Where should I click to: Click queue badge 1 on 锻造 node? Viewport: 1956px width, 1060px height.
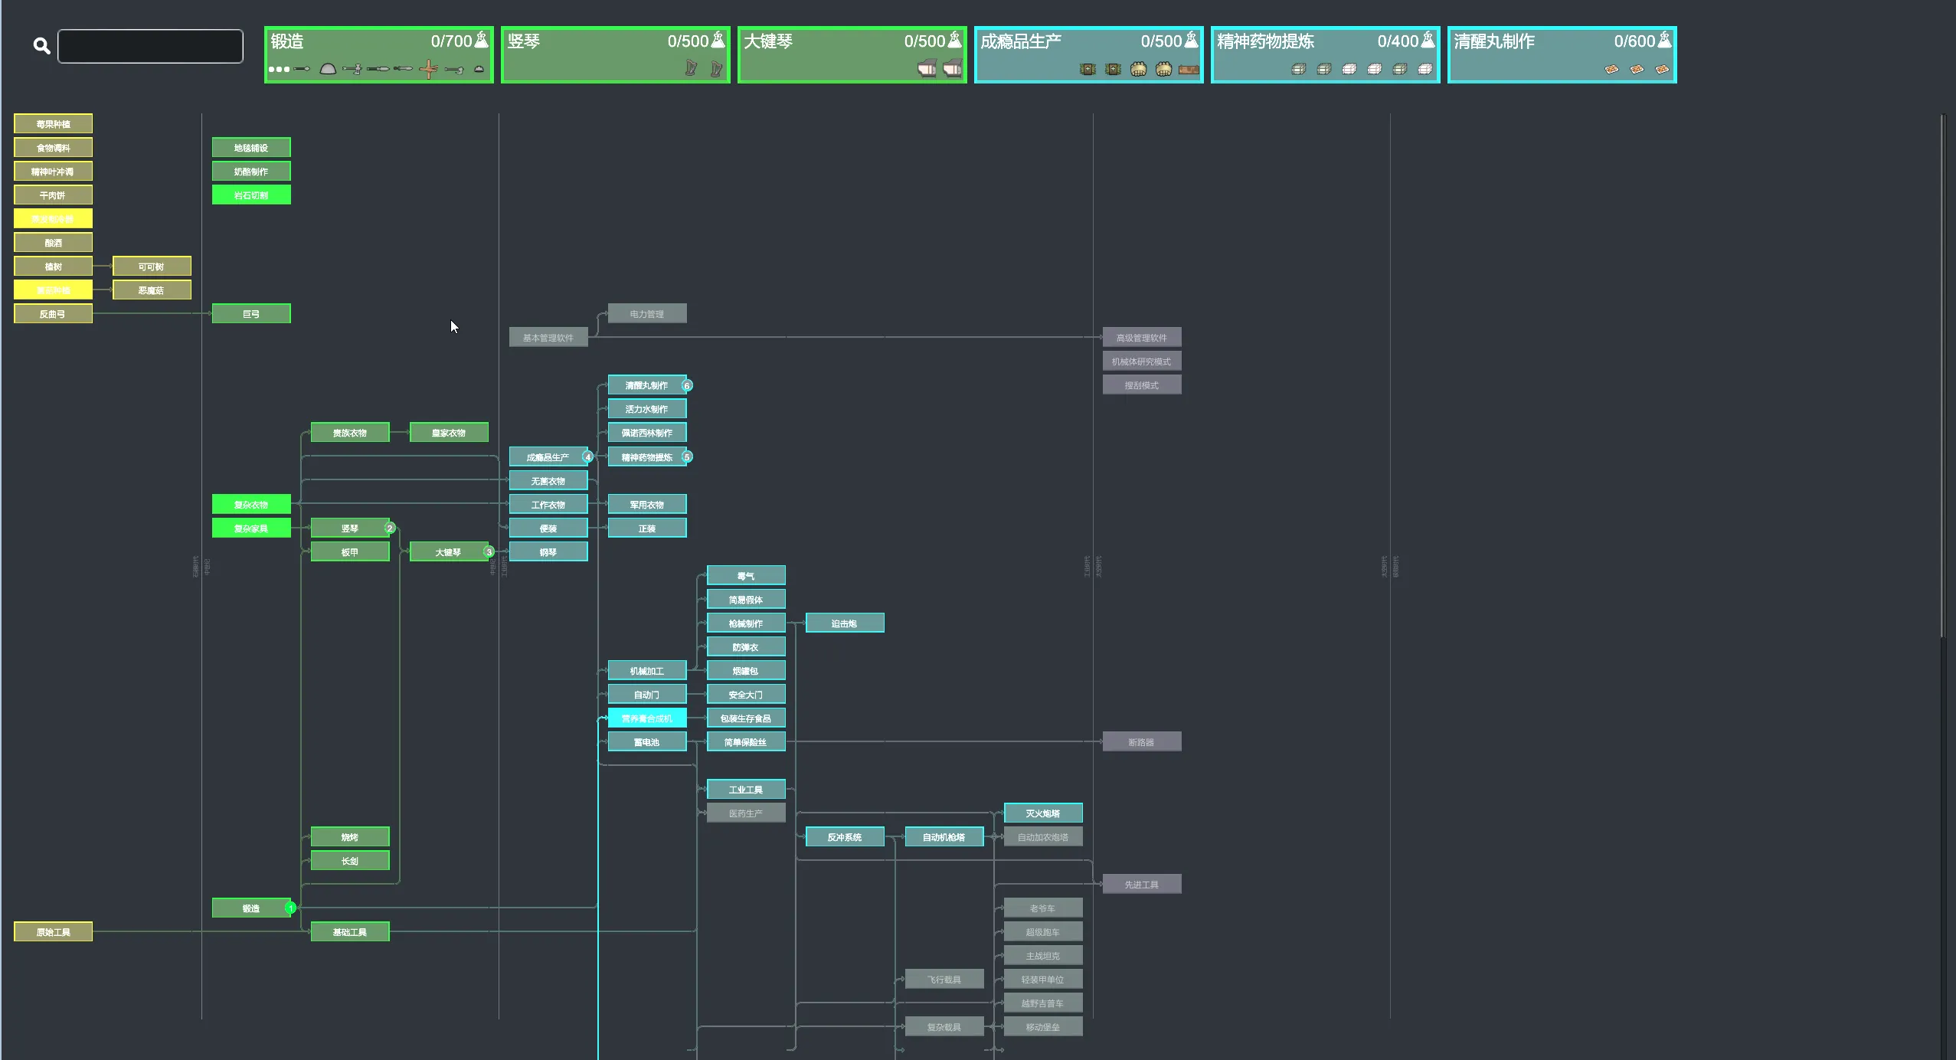pyautogui.click(x=290, y=908)
